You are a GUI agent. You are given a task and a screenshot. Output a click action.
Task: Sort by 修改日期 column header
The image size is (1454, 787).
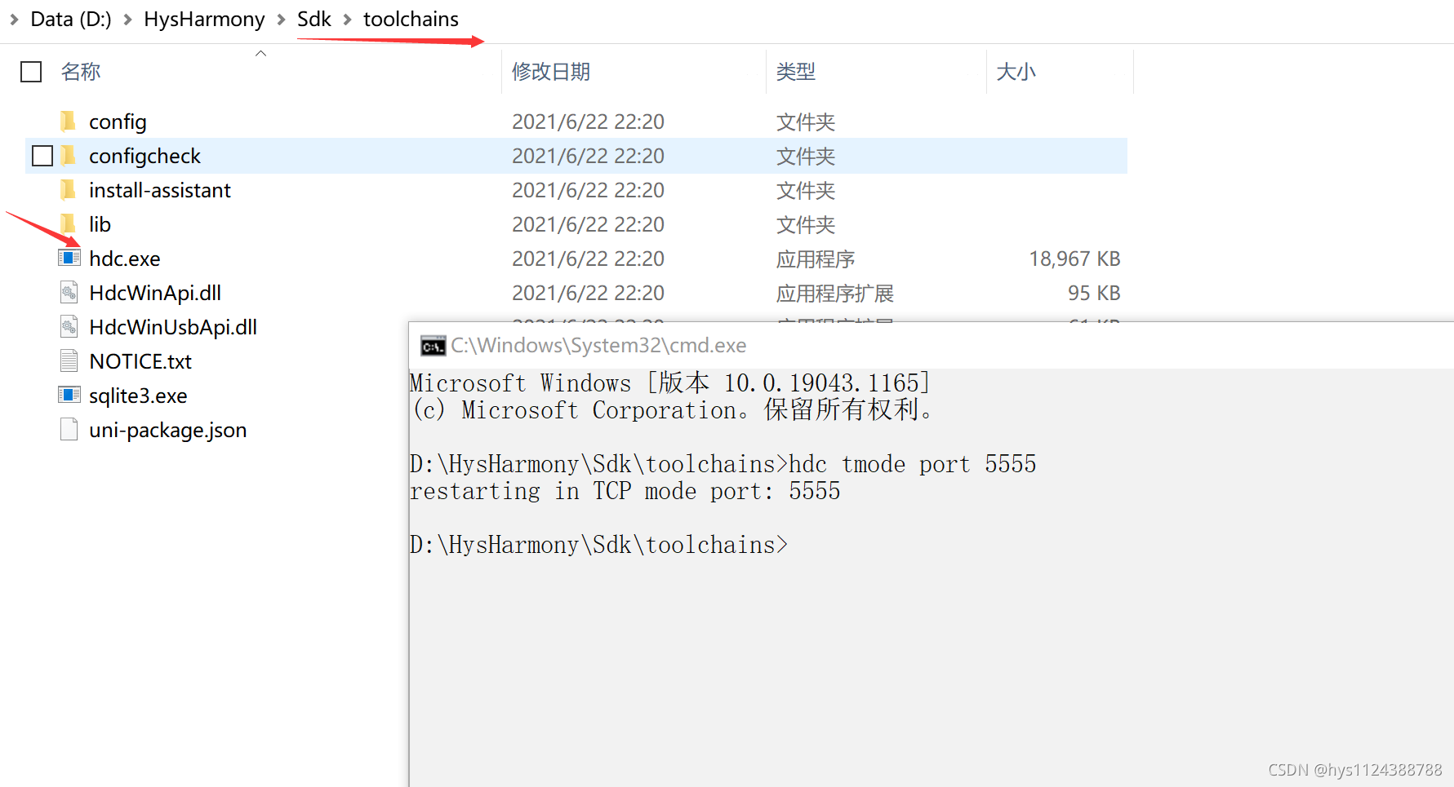551,72
